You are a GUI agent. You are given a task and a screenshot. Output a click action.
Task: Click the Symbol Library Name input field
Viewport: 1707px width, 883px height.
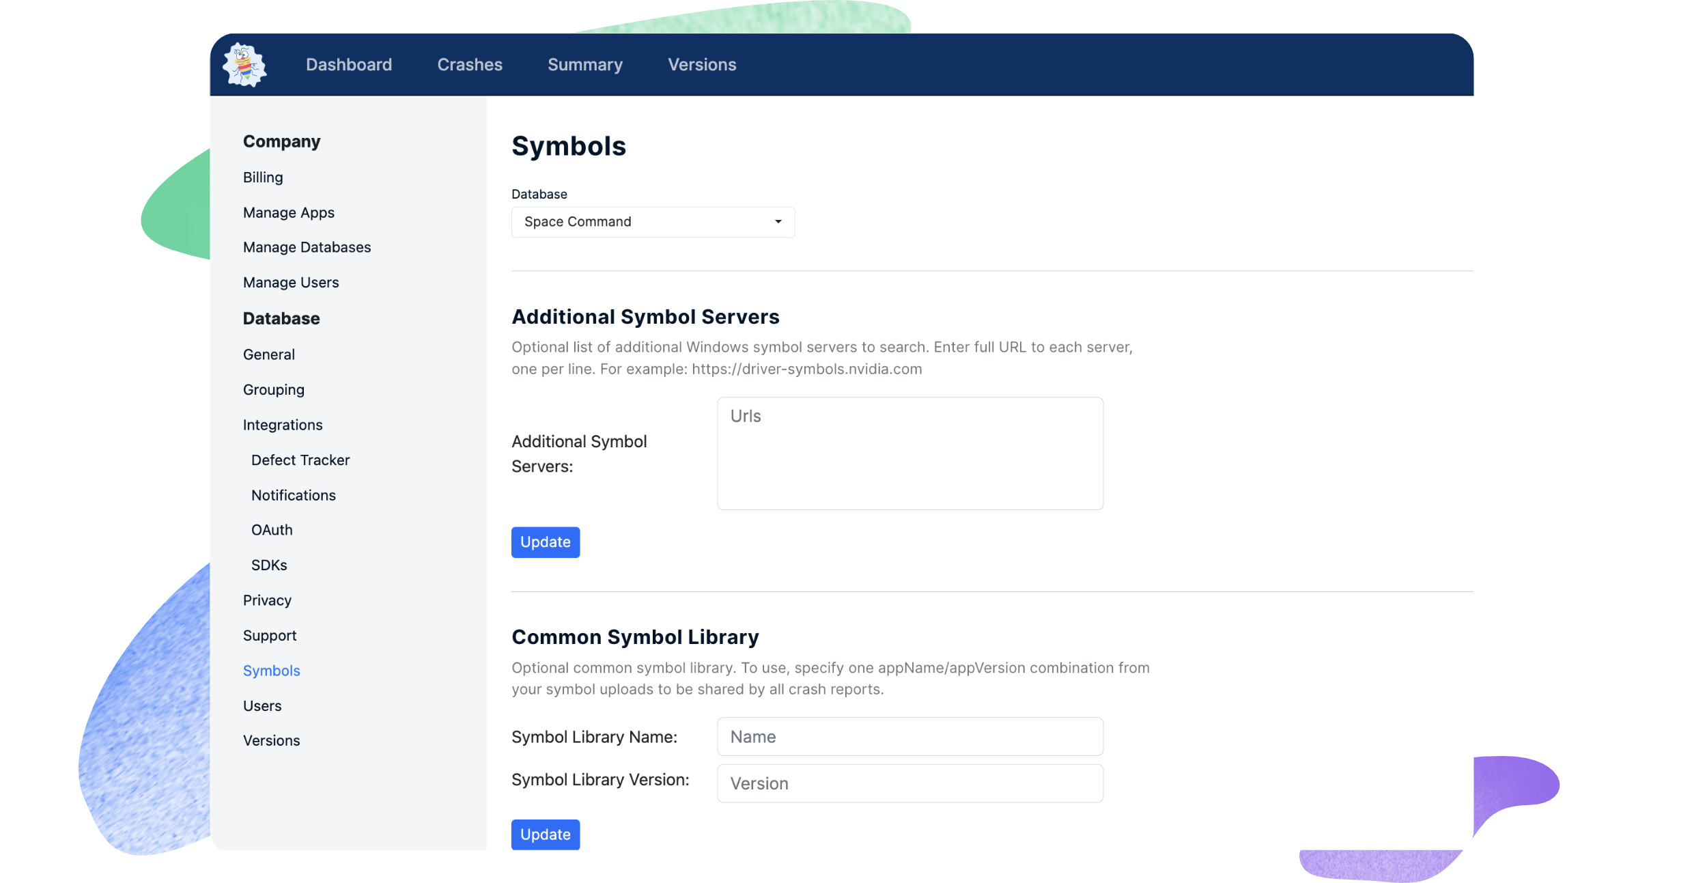pyautogui.click(x=909, y=737)
